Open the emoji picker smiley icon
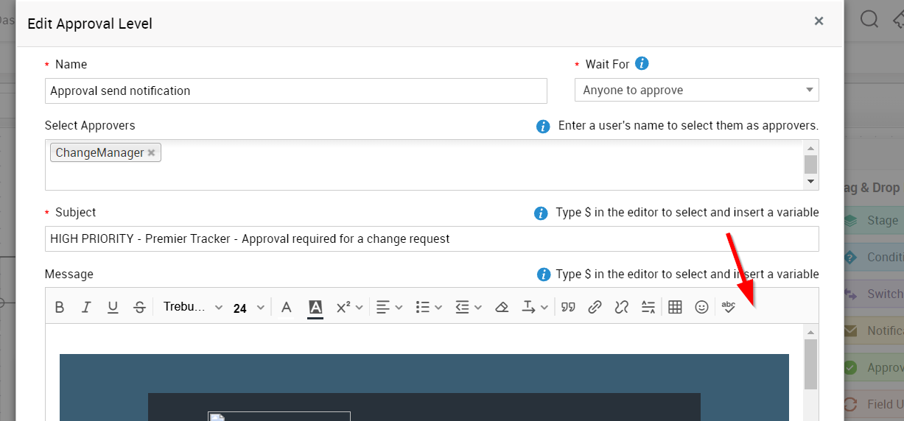Image resolution: width=904 pixels, height=421 pixels. click(x=701, y=307)
